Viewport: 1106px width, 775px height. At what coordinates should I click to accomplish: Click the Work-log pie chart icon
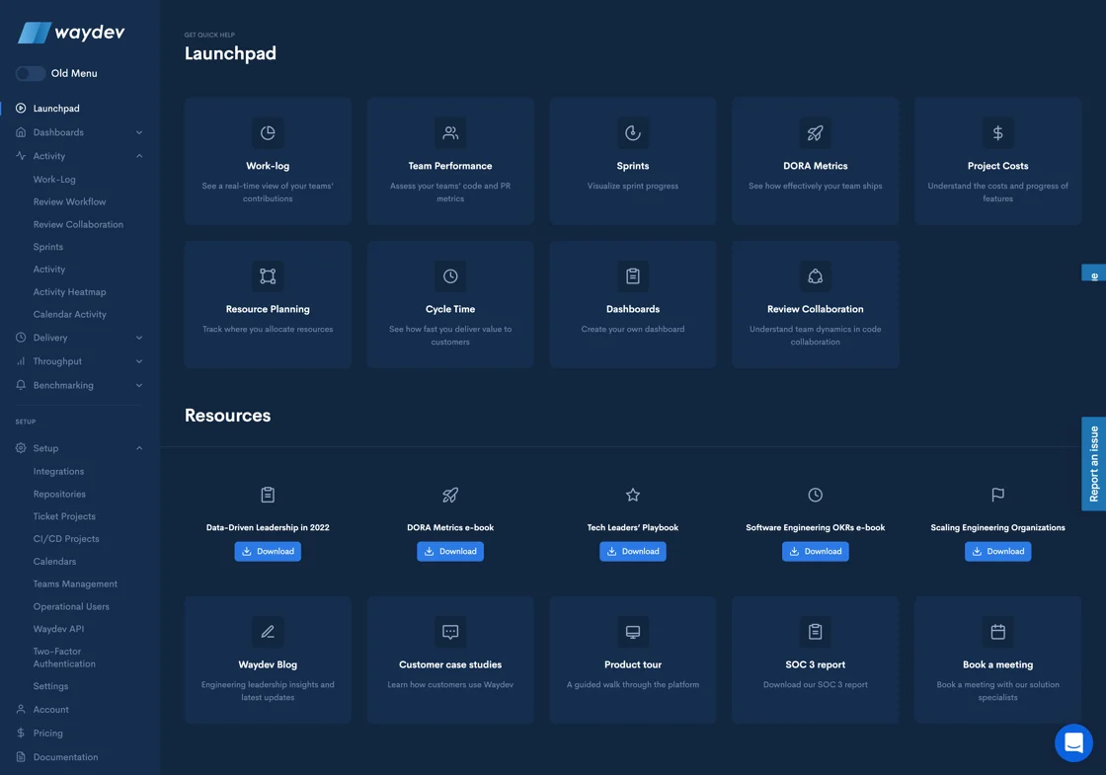click(x=268, y=132)
